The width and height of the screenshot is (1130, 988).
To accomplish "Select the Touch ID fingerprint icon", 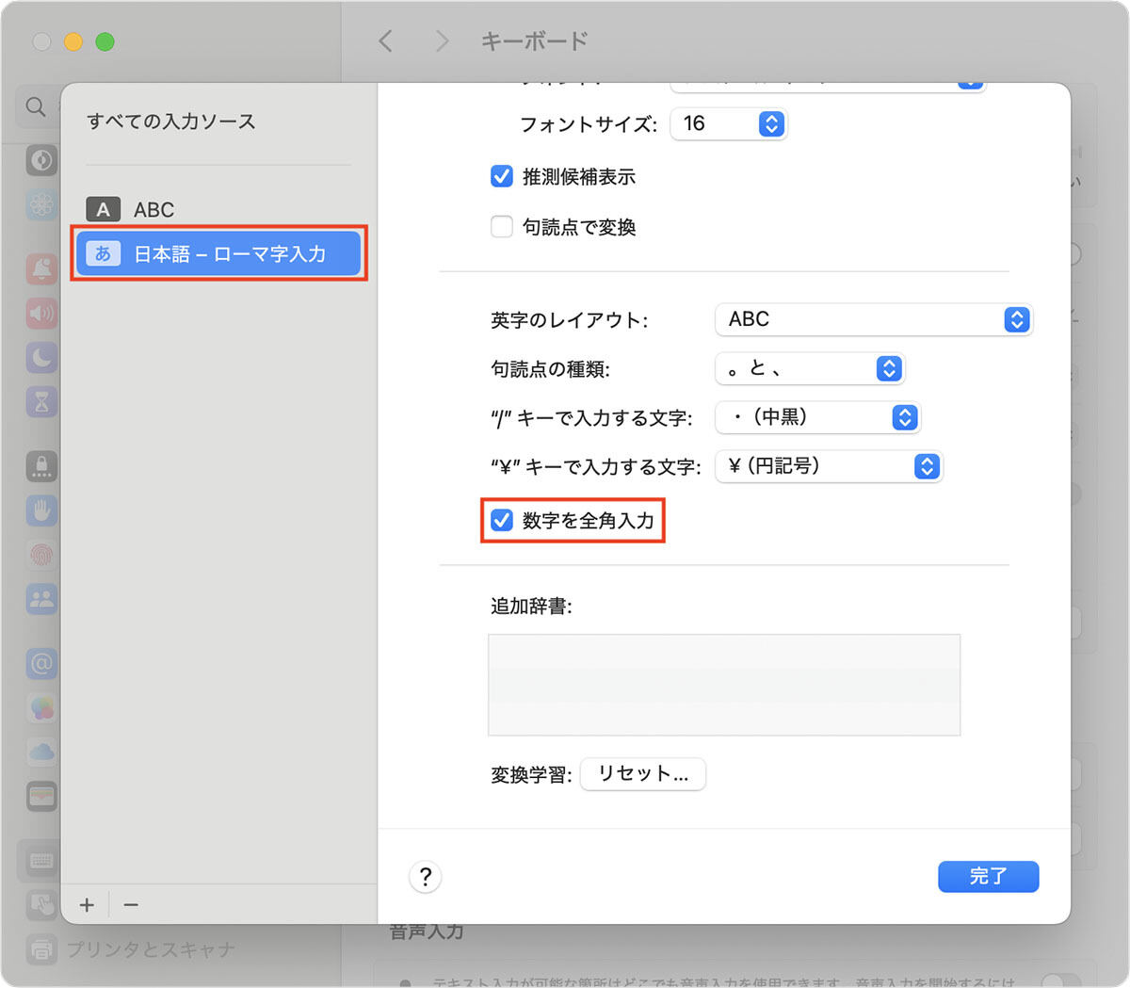I will [41, 555].
